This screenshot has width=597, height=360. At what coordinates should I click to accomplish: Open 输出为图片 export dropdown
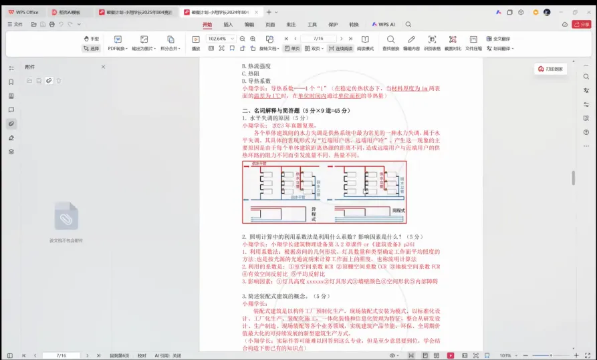pyautogui.click(x=144, y=43)
